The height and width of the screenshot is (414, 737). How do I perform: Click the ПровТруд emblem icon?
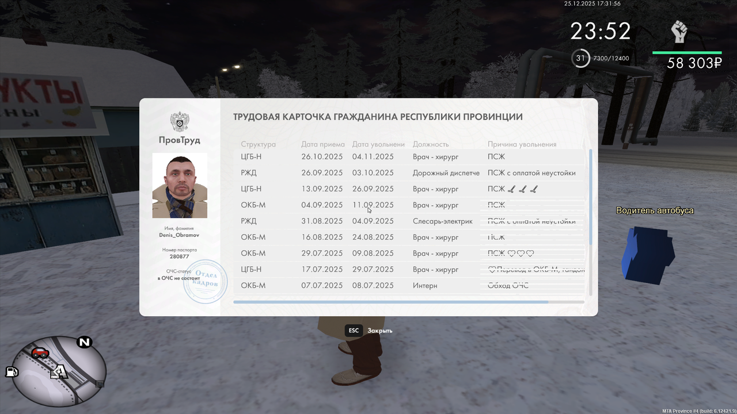(180, 122)
